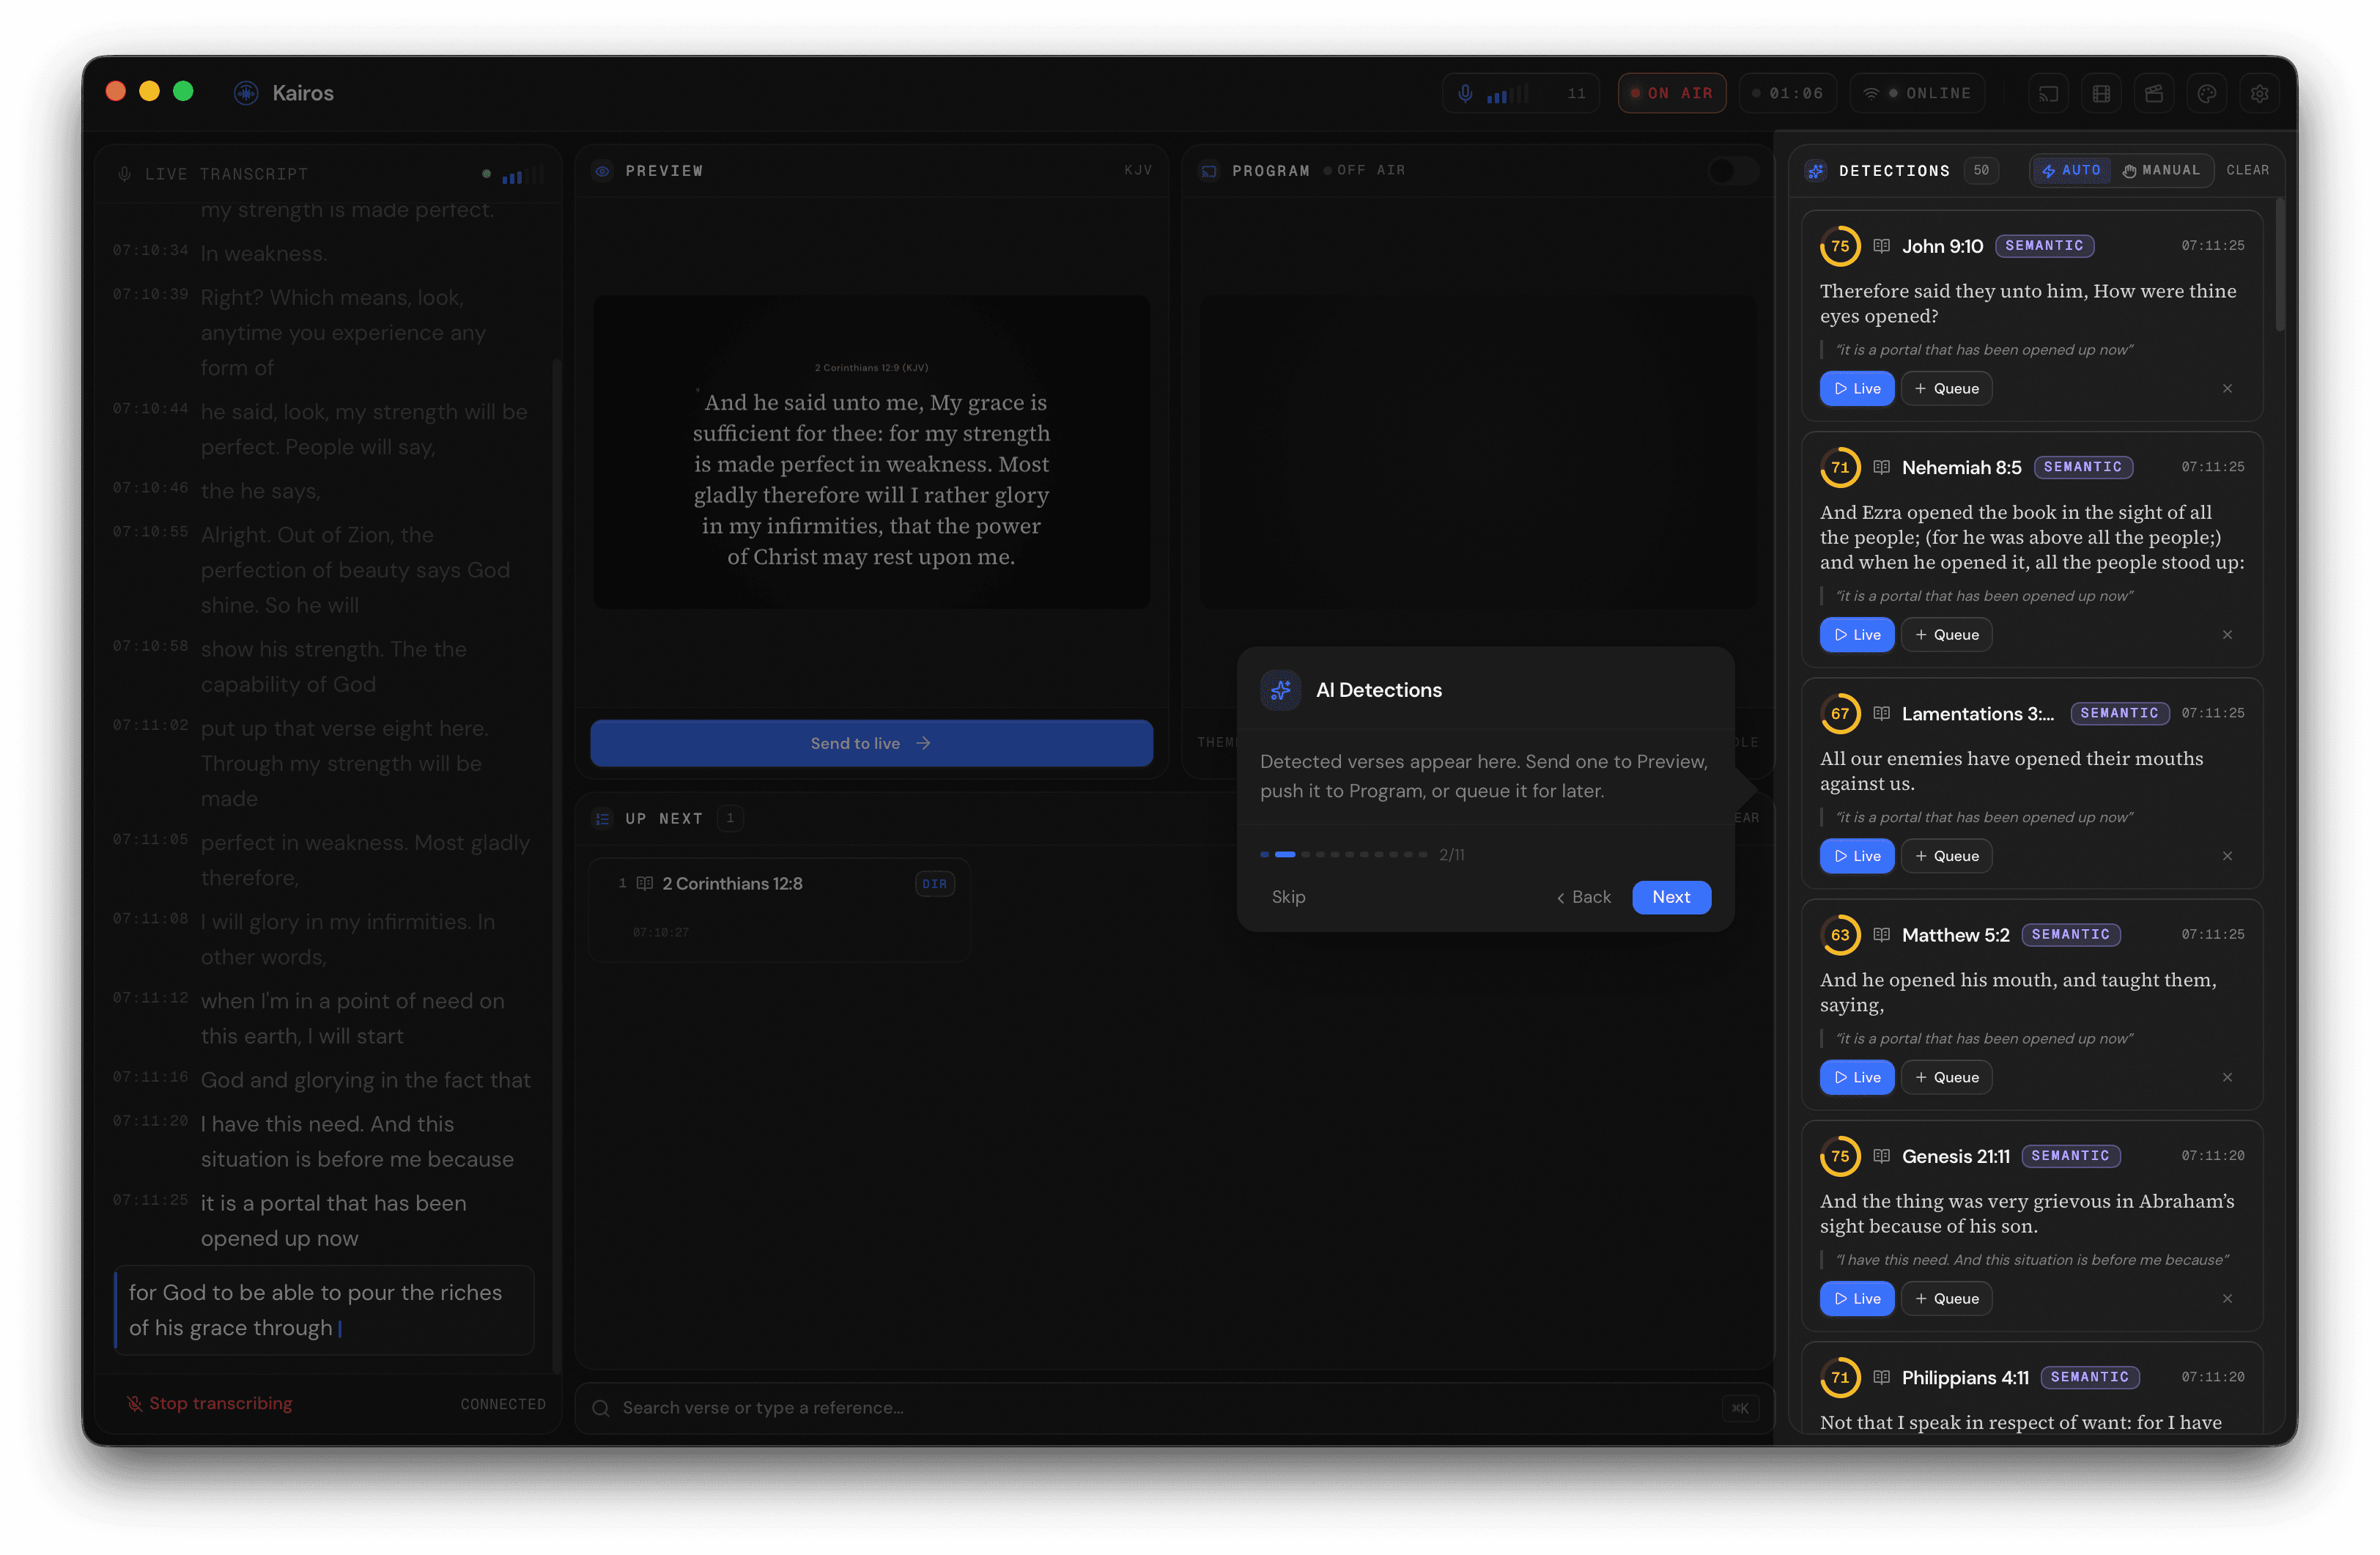The height and width of the screenshot is (1555, 2380).
Task: Click the tour progress dots indicator
Action: coord(1343,854)
